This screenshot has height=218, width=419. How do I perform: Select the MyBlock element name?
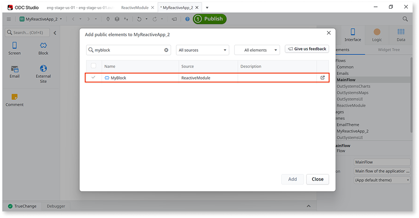[x=119, y=78]
